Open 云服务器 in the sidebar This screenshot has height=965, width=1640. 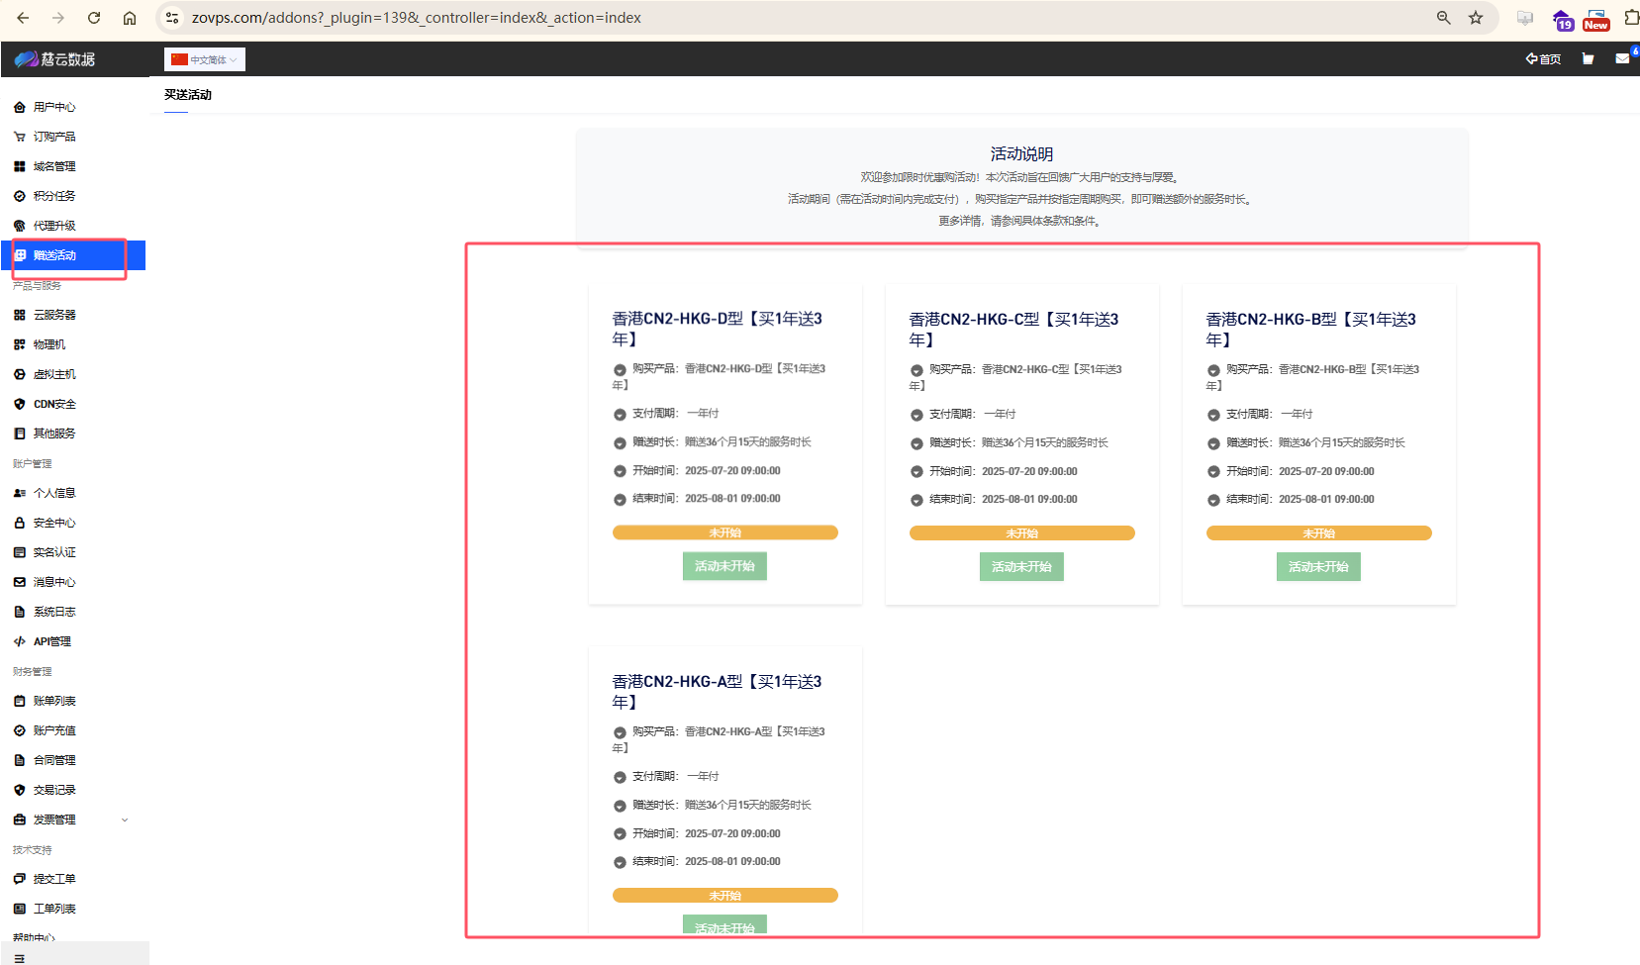point(54,315)
